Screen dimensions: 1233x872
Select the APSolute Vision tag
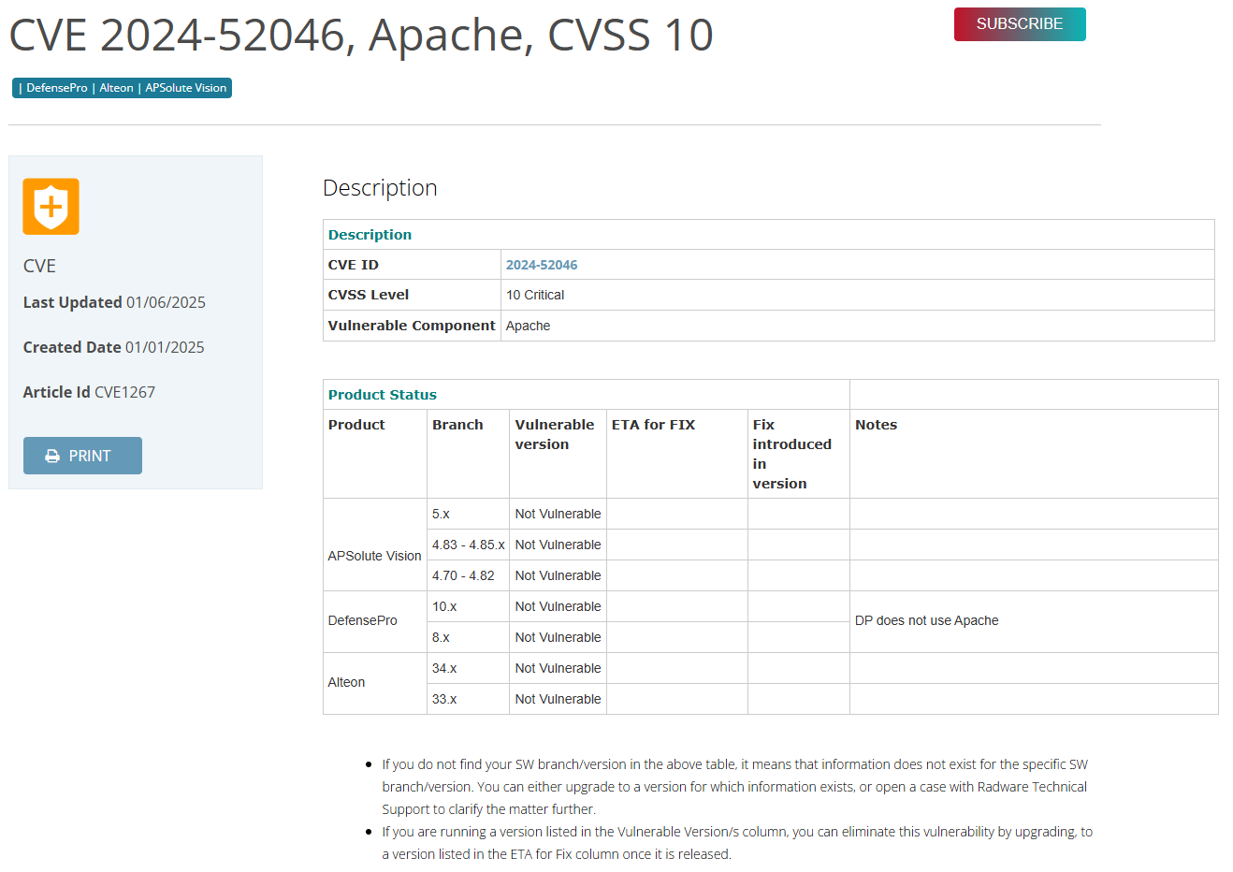[x=185, y=88]
